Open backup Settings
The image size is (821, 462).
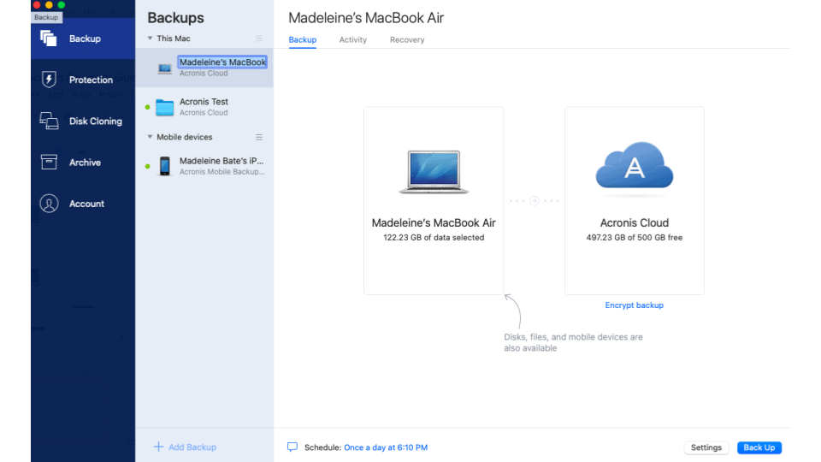pos(706,447)
